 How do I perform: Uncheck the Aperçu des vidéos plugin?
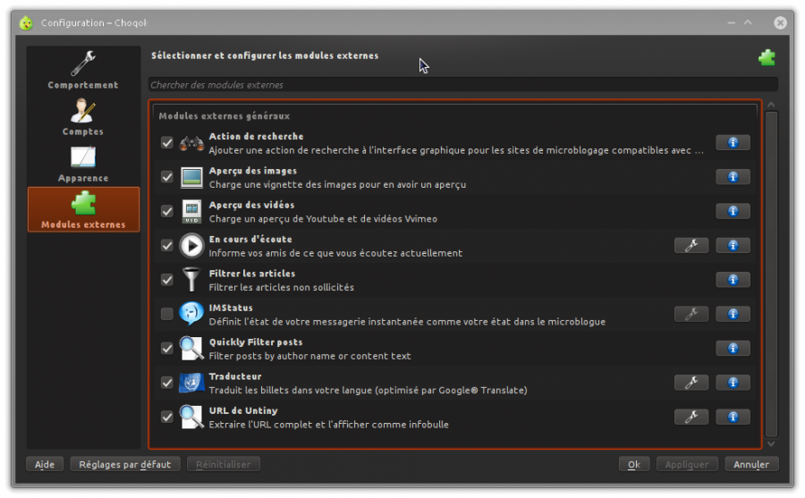167,212
